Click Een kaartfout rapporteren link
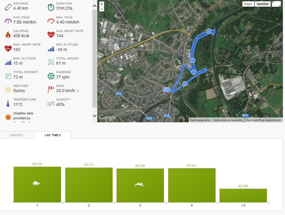285x215 pixels. coord(264,120)
